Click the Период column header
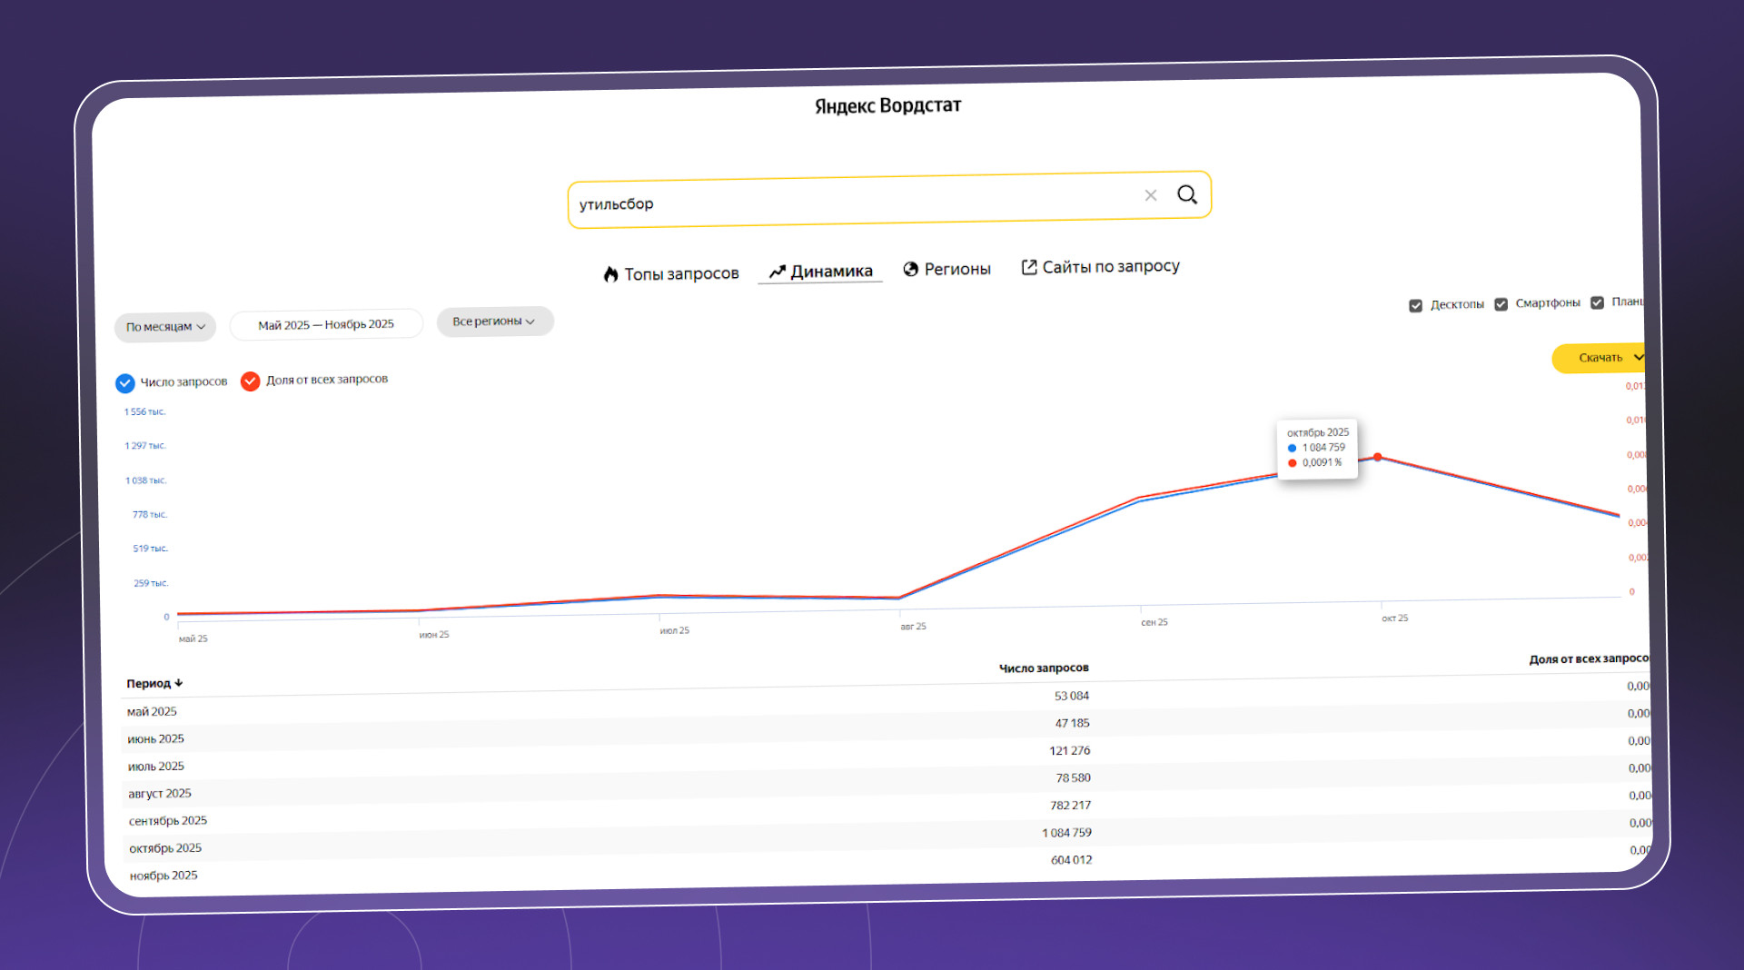This screenshot has height=970, width=1744. click(154, 683)
